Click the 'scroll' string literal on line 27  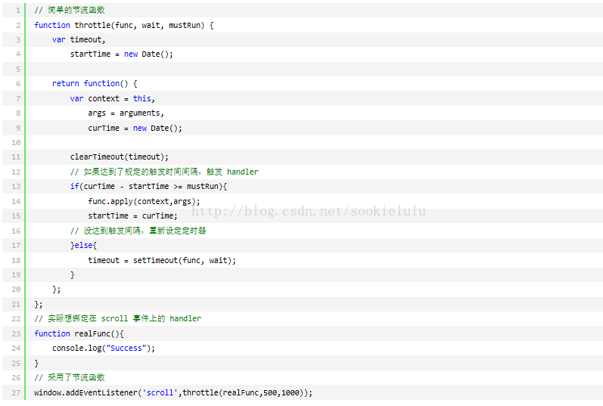tap(160, 392)
